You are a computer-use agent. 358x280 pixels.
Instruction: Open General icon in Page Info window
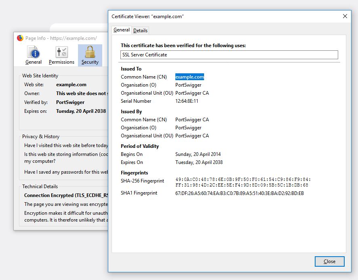coord(33,55)
